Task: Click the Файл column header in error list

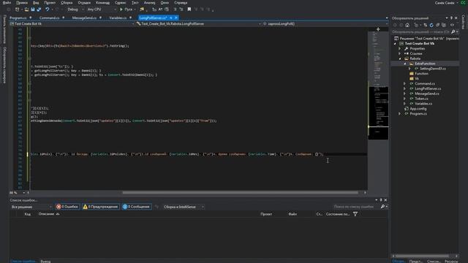Action: click(x=292, y=214)
